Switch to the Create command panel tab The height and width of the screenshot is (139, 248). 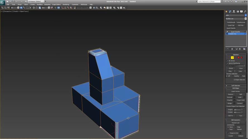[x=227, y=11]
